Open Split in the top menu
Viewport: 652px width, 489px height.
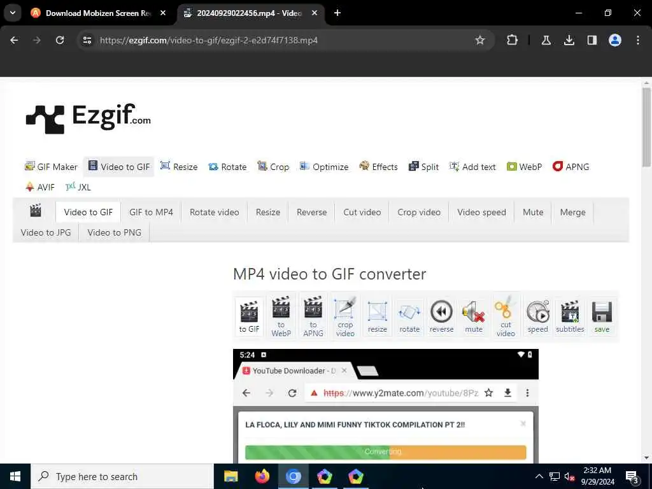click(423, 167)
